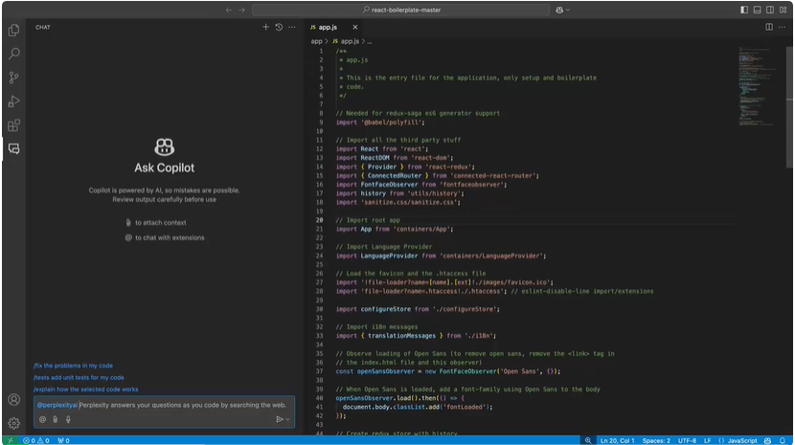
Task: Click the 'import LanguageProvider' line 24
Action: (441, 256)
